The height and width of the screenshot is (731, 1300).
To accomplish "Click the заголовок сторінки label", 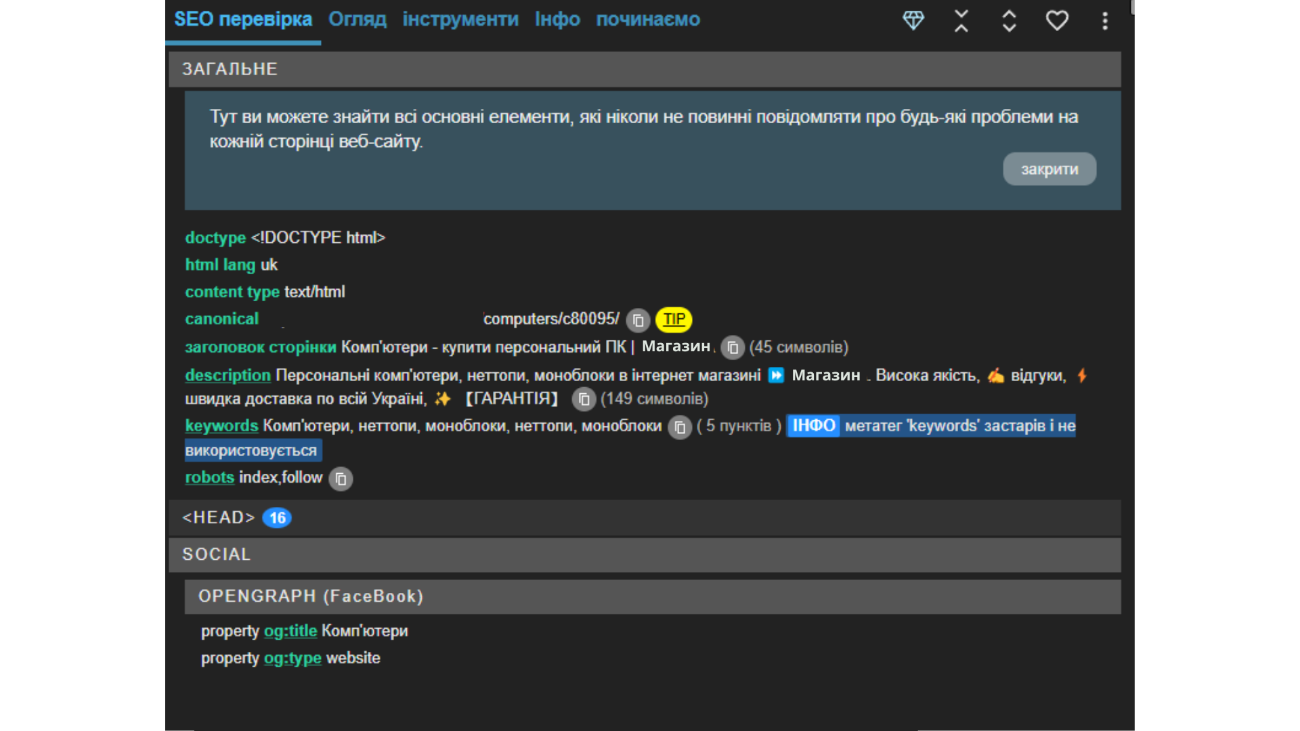I will [x=261, y=347].
